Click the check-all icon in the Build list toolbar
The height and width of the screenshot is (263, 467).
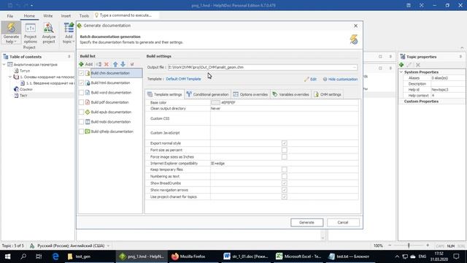[x=132, y=64]
